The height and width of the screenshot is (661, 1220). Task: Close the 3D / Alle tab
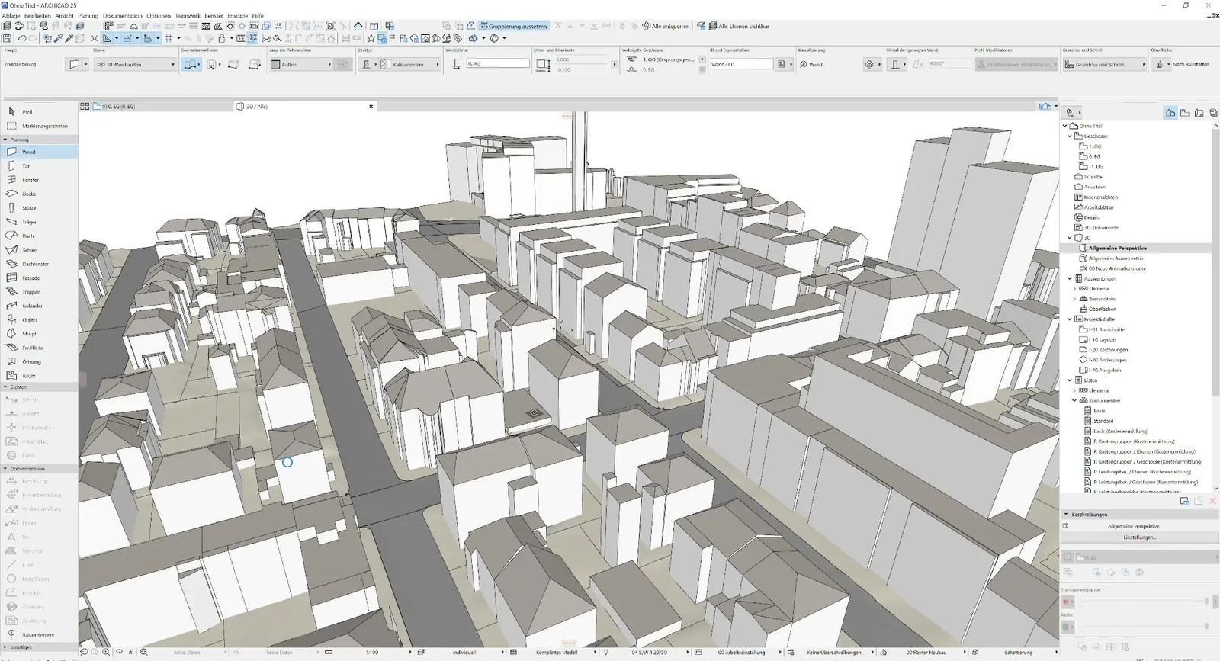point(371,107)
